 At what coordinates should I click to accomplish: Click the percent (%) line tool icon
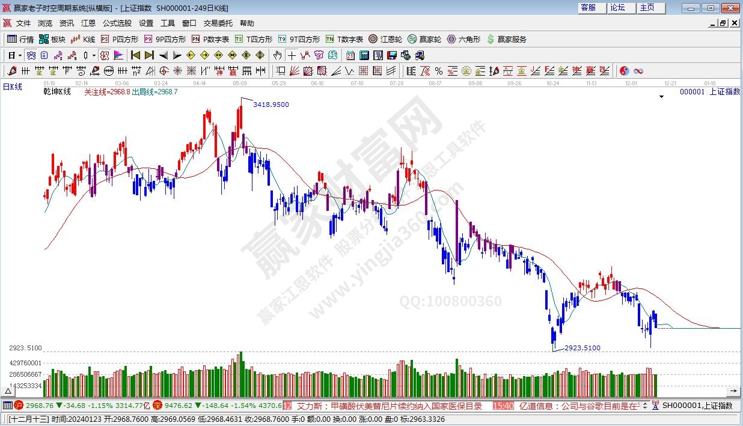(438, 71)
